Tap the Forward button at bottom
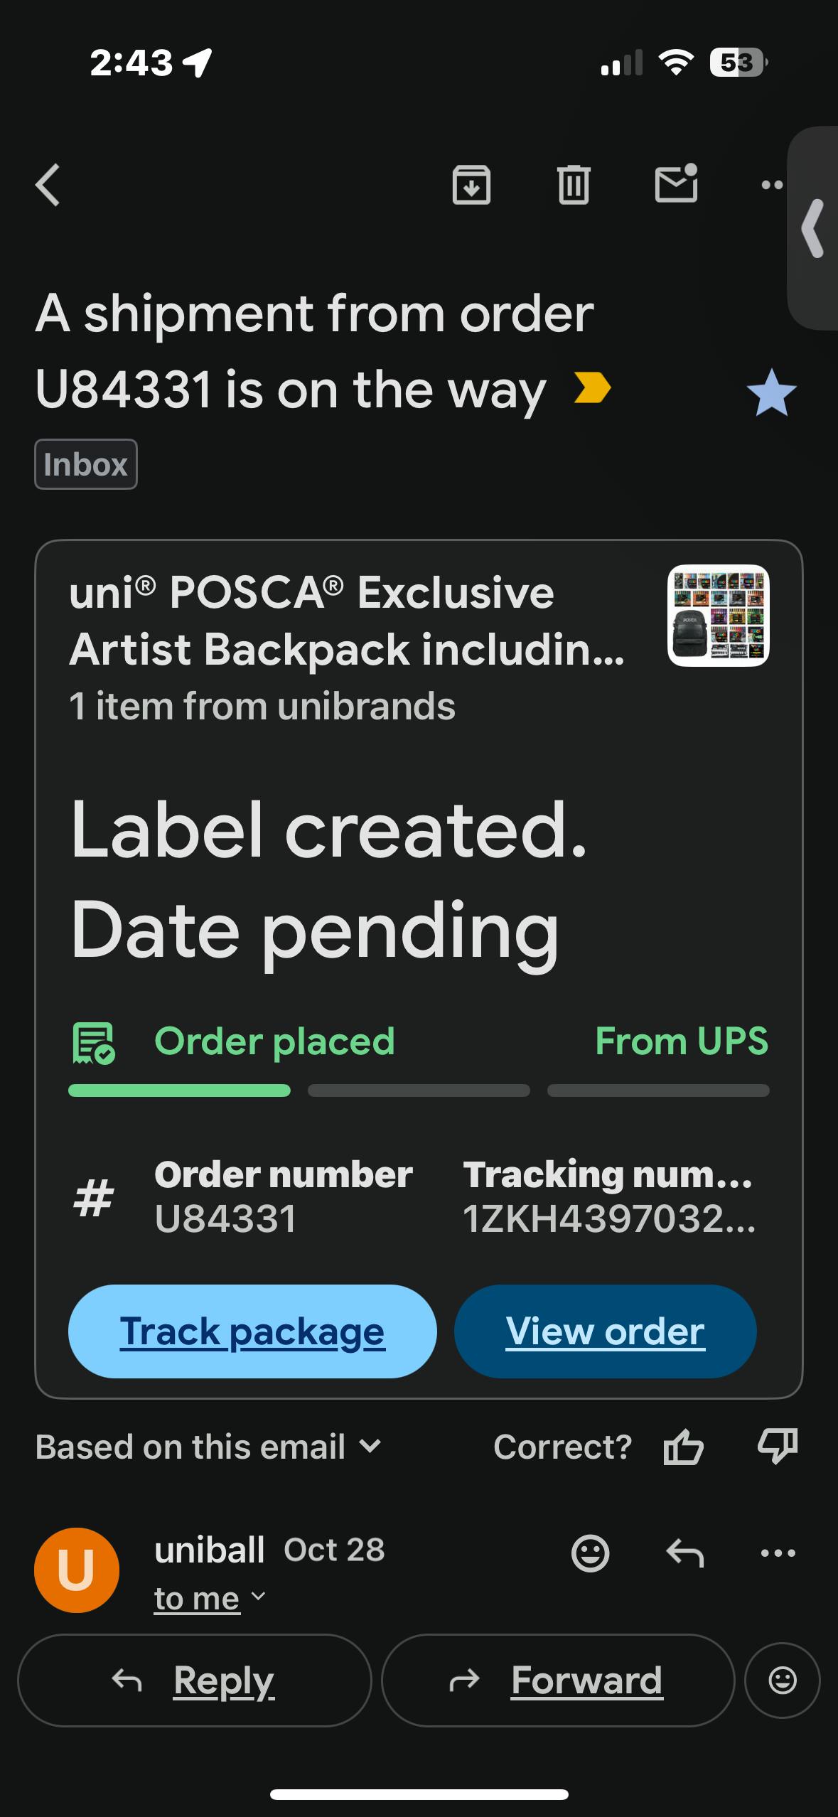The width and height of the screenshot is (838, 1817). (x=558, y=1681)
